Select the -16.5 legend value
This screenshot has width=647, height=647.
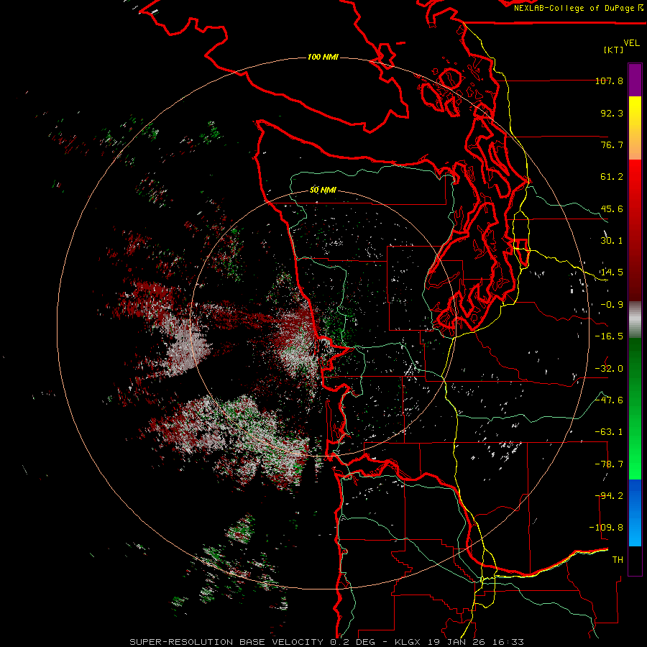pyautogui.click(x=609, y=336)
